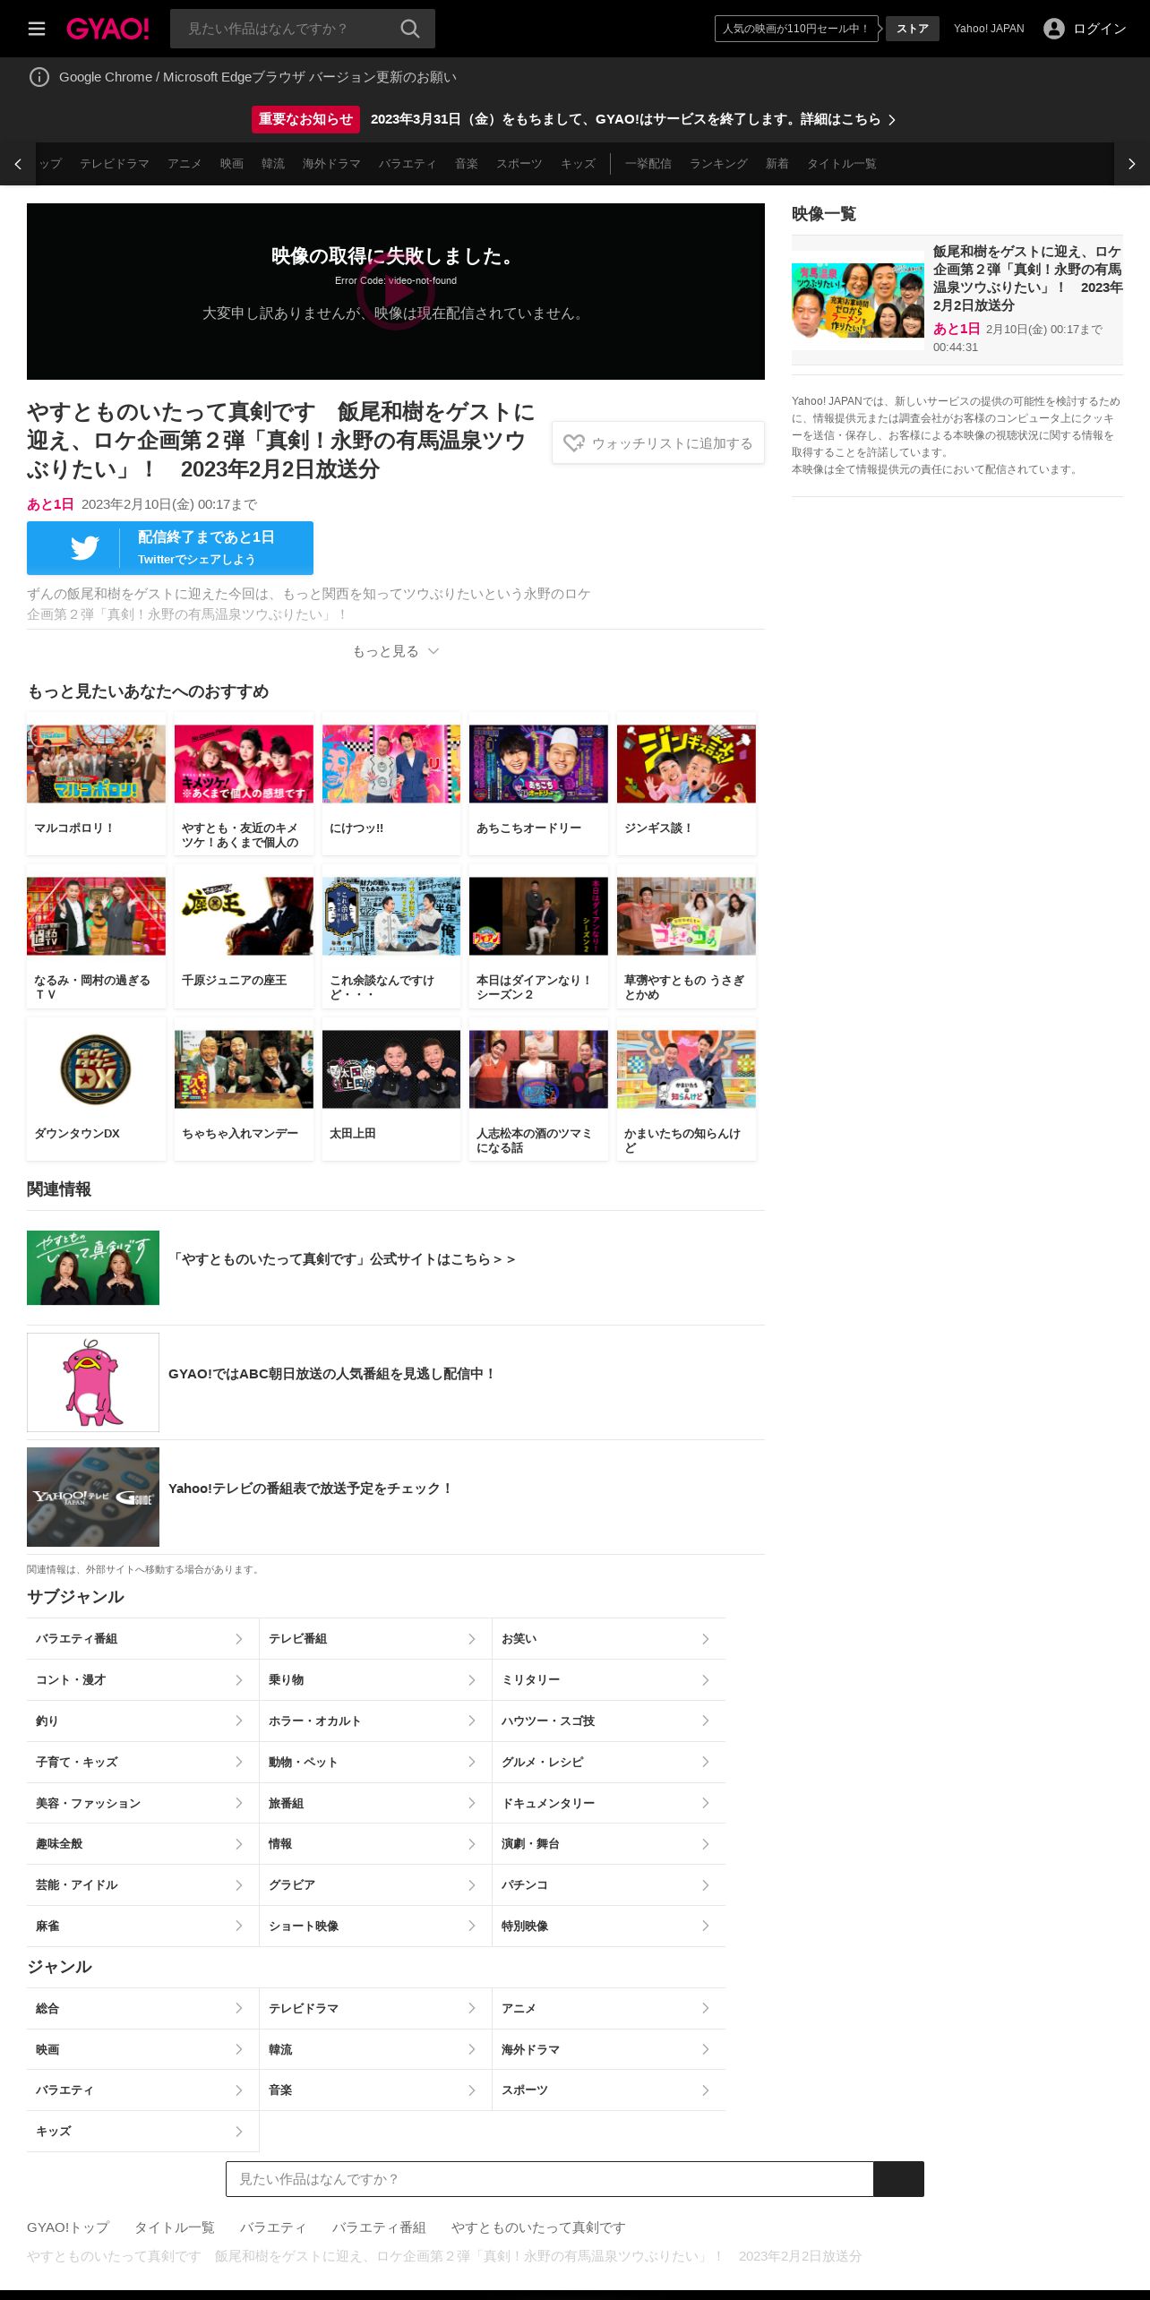Click the play button in the video player

tap(396, 291)
